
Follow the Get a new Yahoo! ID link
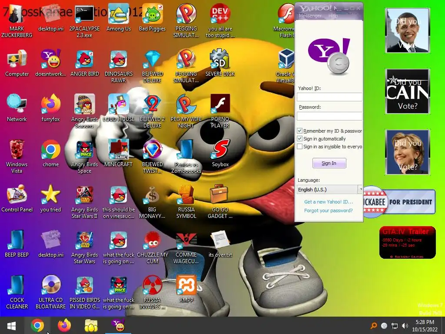[x=329, y=202]
